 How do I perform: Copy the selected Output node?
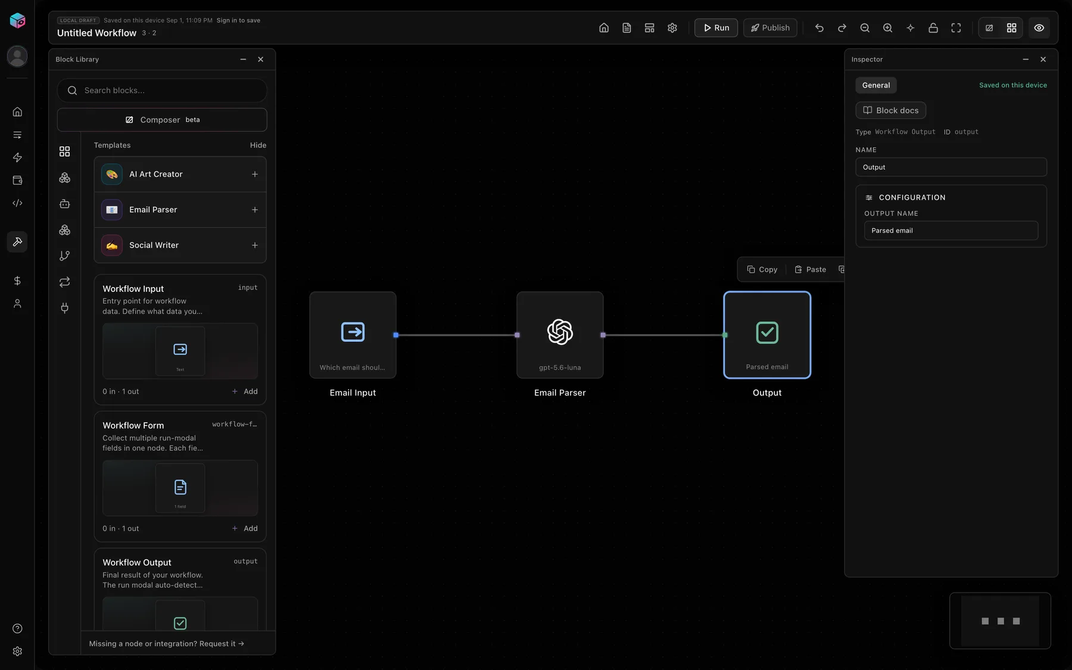coord(762,270)
